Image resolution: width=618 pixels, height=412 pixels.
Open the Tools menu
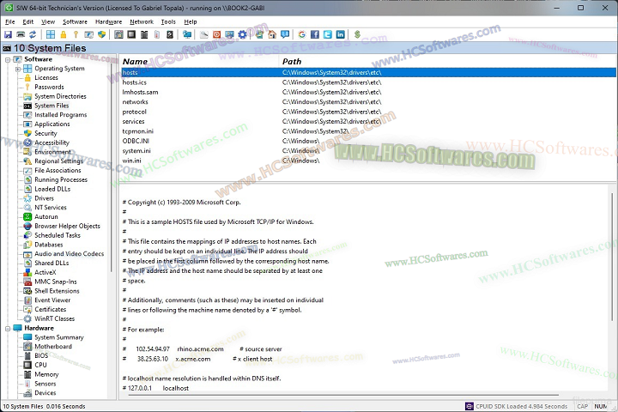tap(168, 21)
